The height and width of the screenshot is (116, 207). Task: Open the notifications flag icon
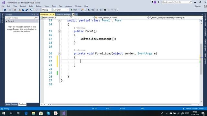[154, 2]
